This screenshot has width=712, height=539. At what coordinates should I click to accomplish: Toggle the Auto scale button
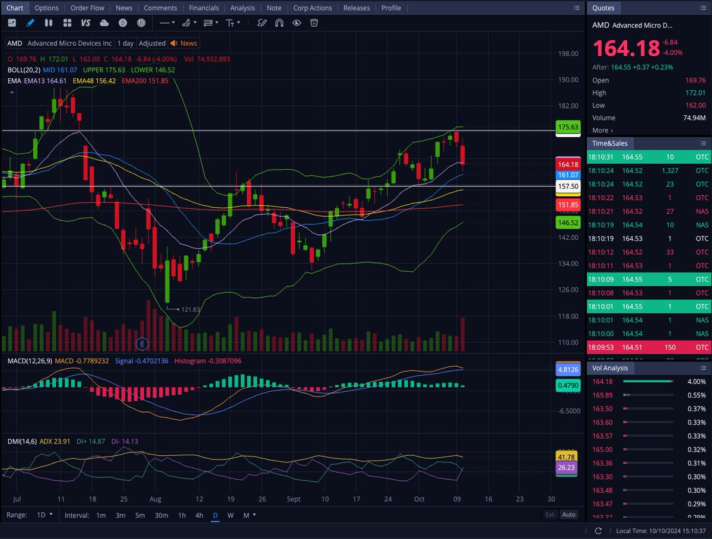pos(568,515)
